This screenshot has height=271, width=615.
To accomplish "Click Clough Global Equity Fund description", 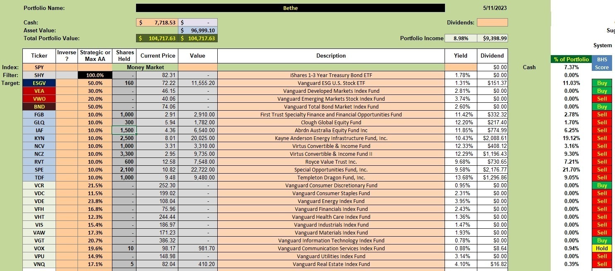I will point(331,122).
